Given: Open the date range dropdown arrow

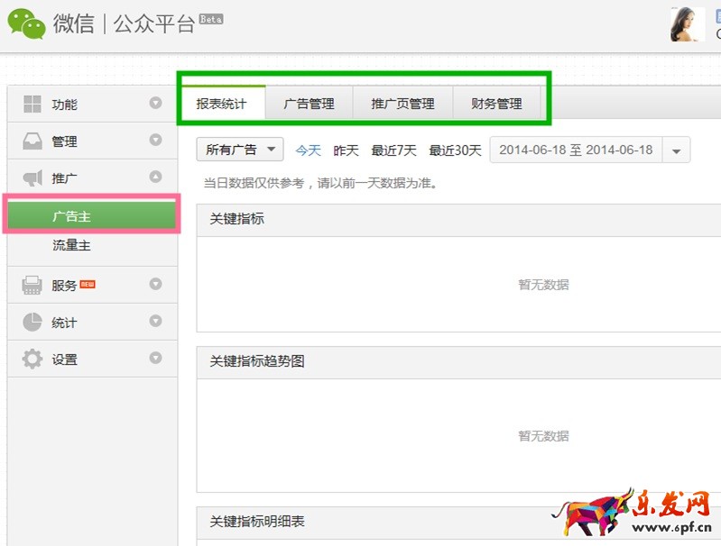Looking at the screenshot, I should [677, 150].
